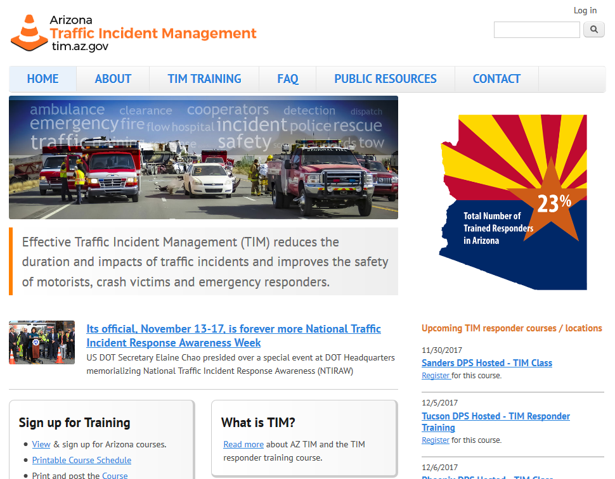Go to PUBLIC RESOURCES
The width and height of the screenshot is (615, 479).
pyautogui.click(x=385, y=79)
